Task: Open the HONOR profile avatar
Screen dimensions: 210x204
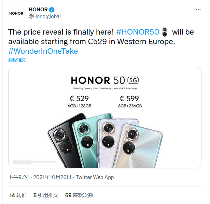Action: point(16,13)
